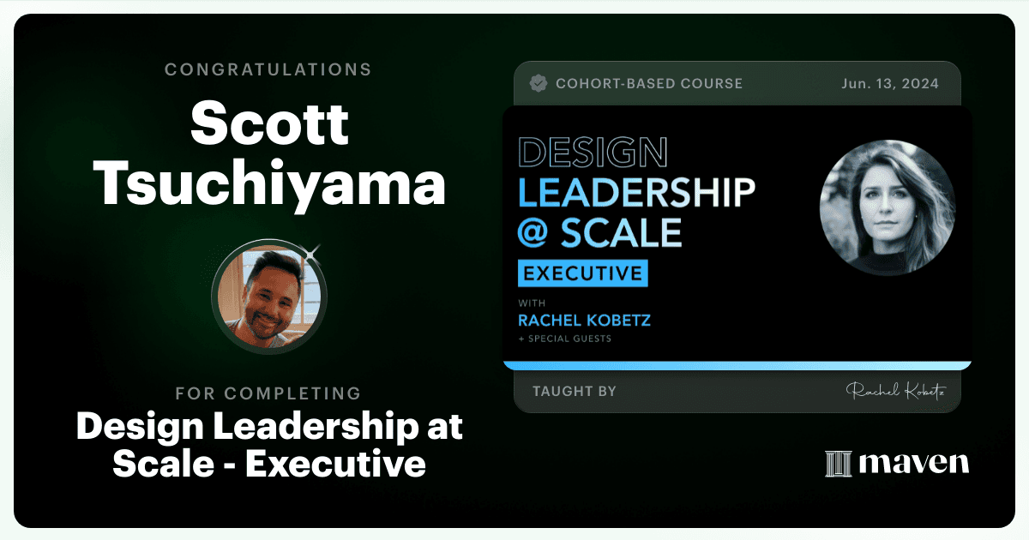This screenshot has height=540, width=1029.
Task: Click the Scott Tsuchiyama name heading
Action: (x=269, y=156)
